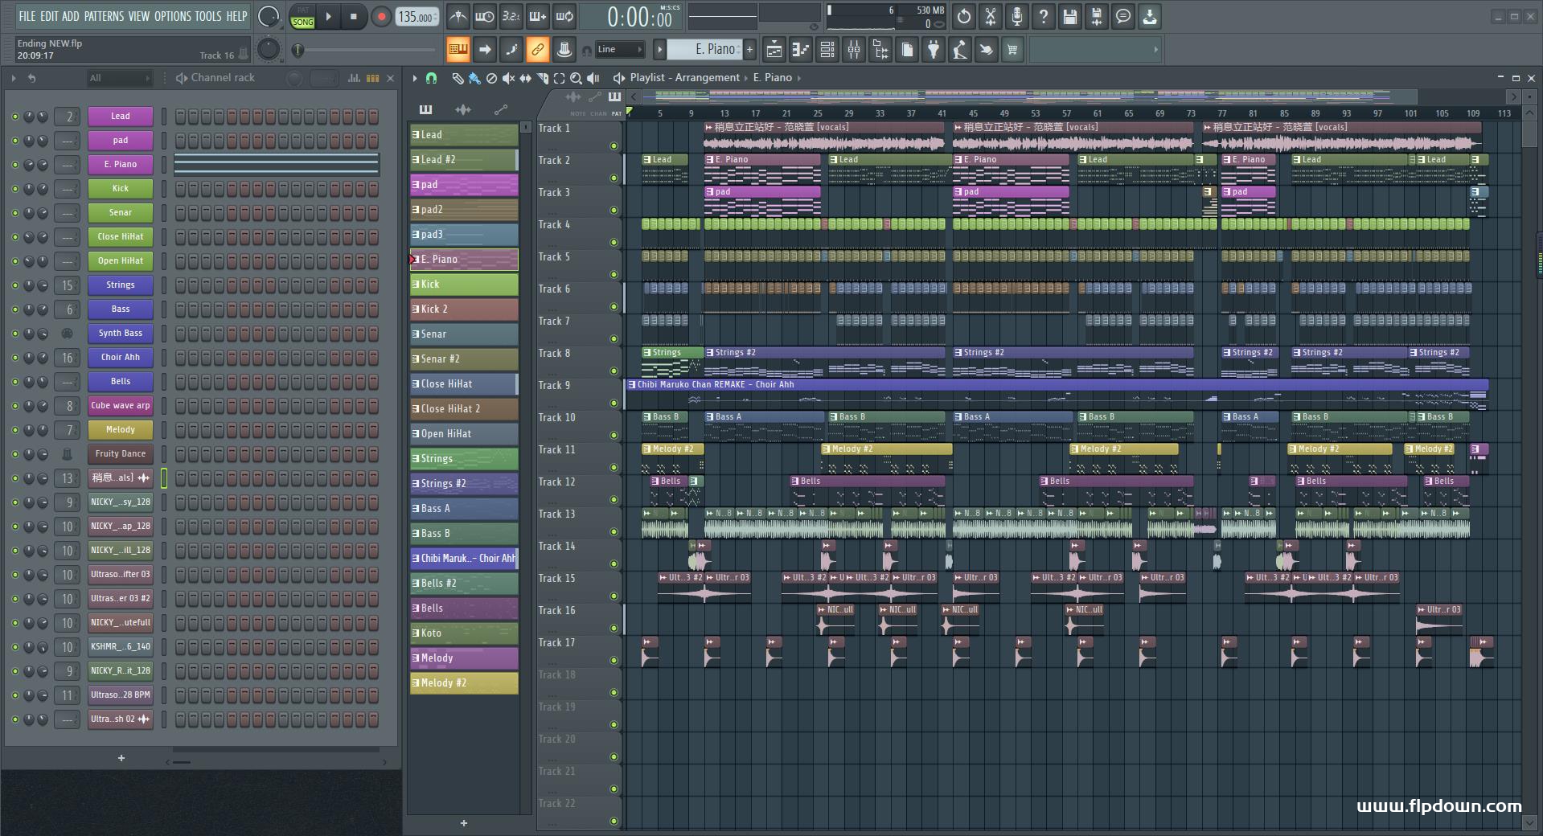This screenshot has height=836, width=1543.
Task: Select the playlist draw pencil tool
Action: point(458,78)
